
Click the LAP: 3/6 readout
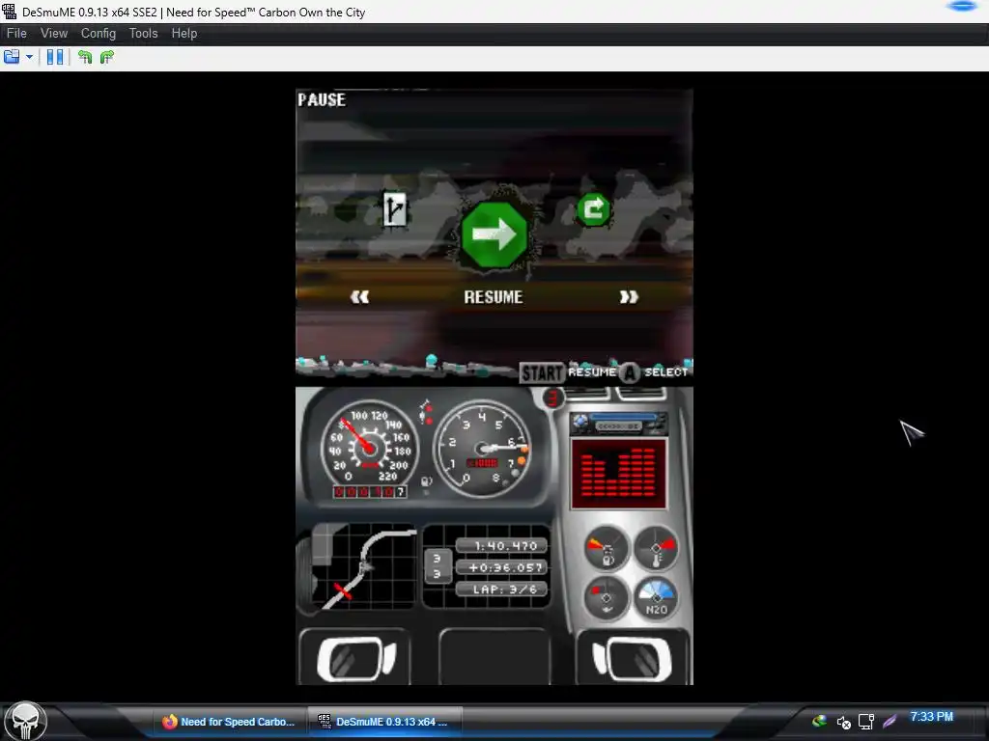click(502, 590)
